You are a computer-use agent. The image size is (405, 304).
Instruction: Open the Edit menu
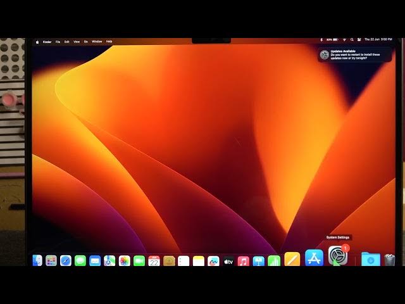pos(67,42)
